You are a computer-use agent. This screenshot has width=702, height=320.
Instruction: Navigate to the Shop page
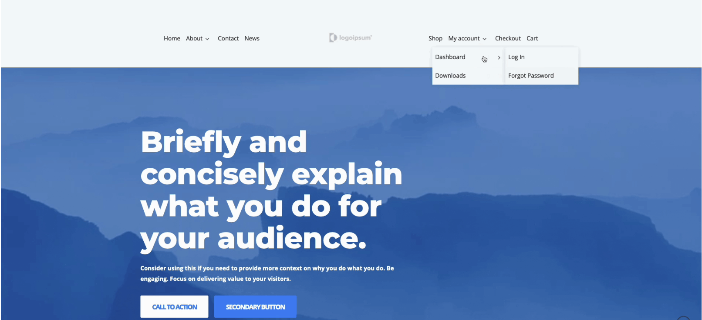[x=435, y=38]
